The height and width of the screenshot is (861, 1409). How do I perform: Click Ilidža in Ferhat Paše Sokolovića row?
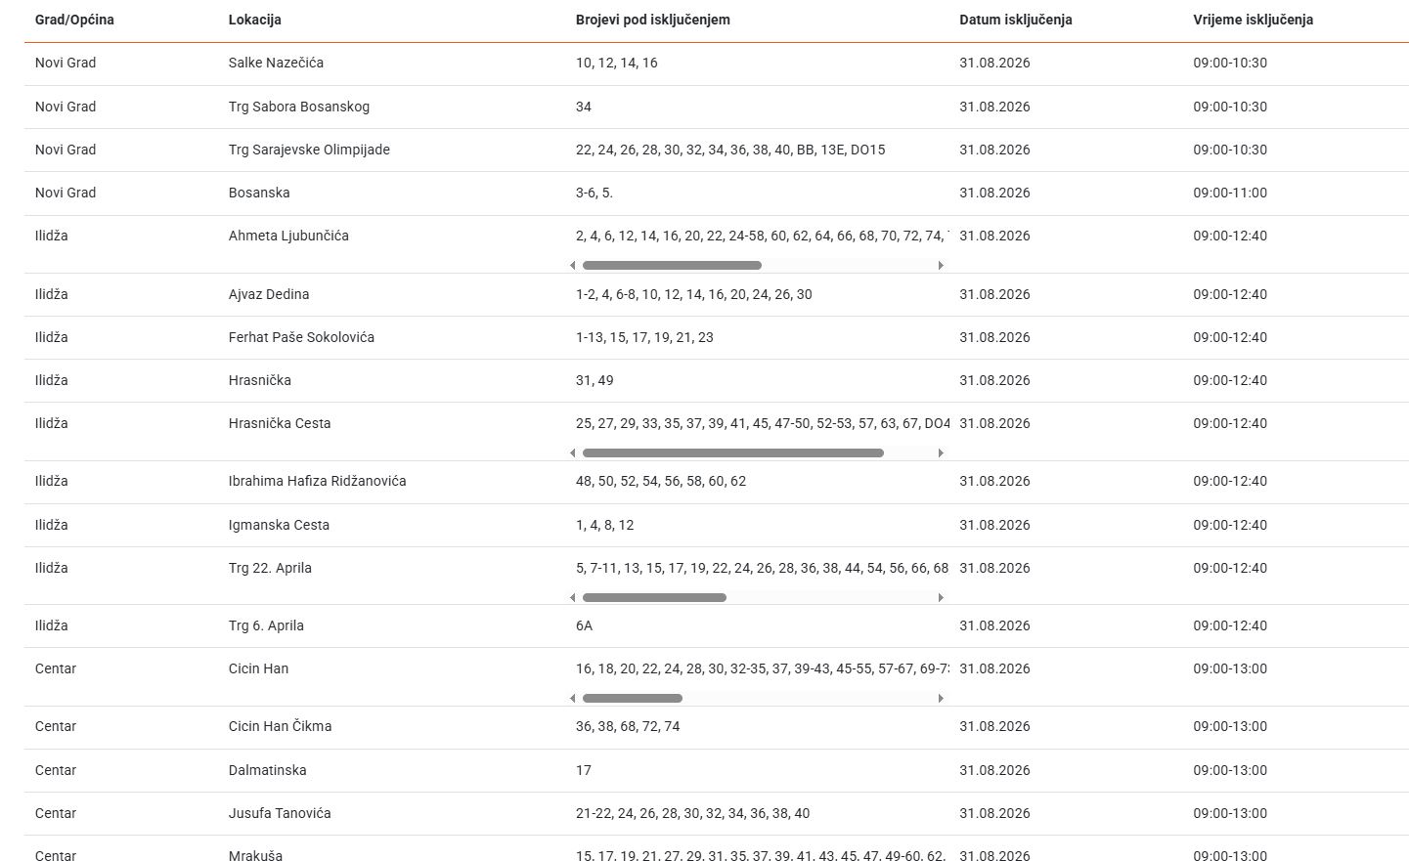tap(52, 337)
